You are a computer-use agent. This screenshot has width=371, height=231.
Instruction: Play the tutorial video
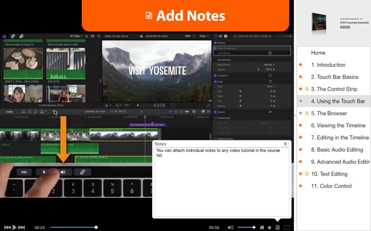click(x=14, y=227)
